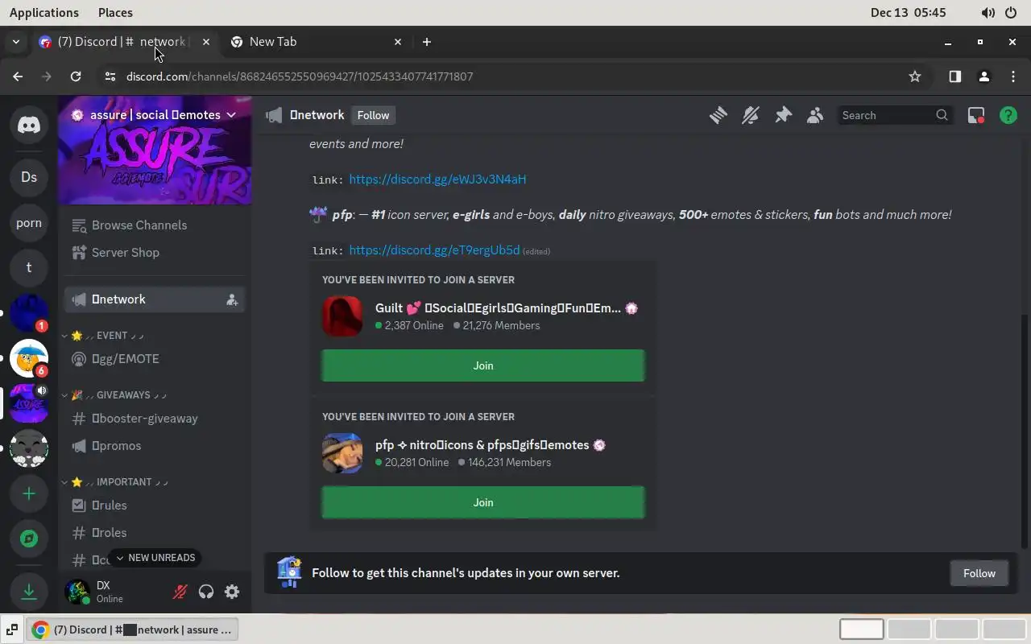Click Download Apps icon in server bar
1031x644 pixels.
click(x=29, y=592)
